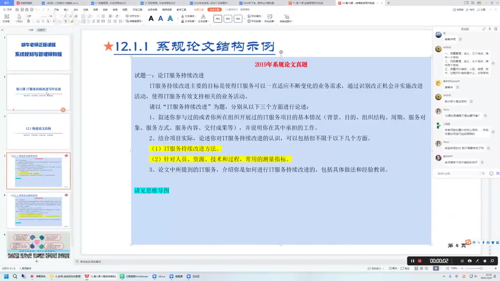Apply outlined blue text art style A
The height and width of the screenshot is (281, 500).
pyautogui.click(x=170, y=18)
